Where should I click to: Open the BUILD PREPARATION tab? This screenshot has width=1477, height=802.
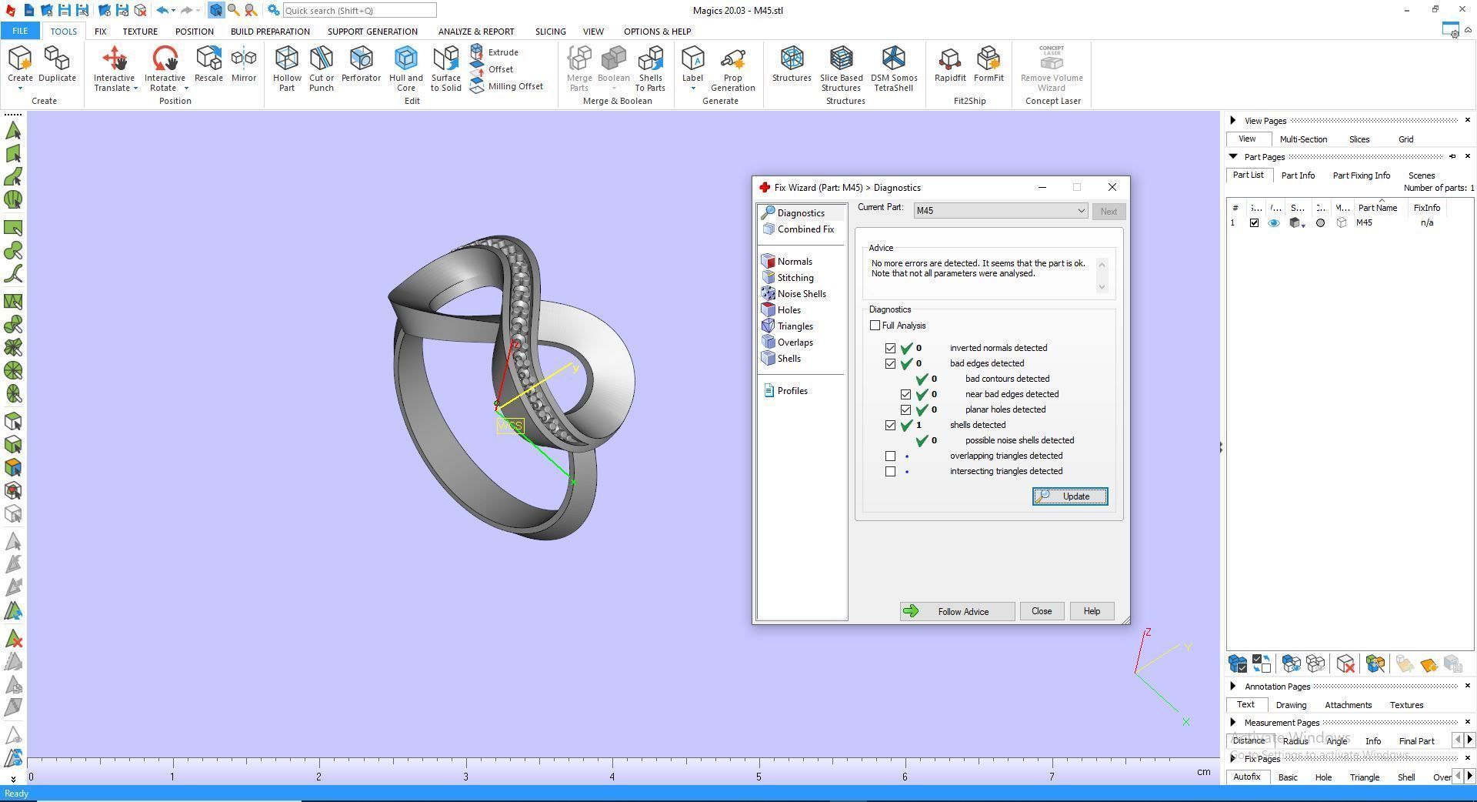(270, 32)
